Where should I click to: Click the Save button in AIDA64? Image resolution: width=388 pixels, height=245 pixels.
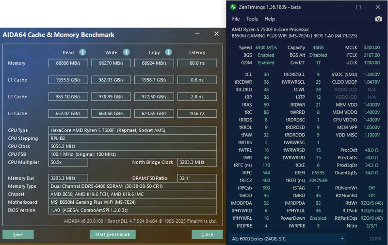pyautogui.click(x=18, y=234)
